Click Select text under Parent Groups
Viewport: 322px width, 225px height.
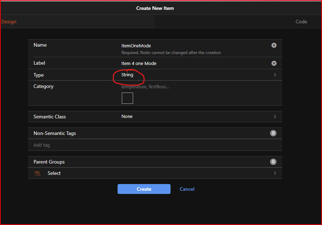click(54, 173)
